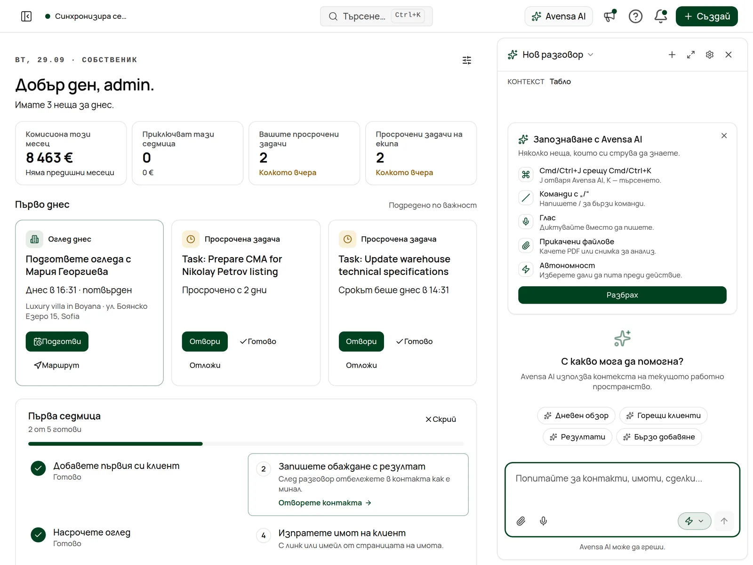The height and width of the screenshot is (565, 753).
Task: Open the announcements megaphone icon
Action: 610,16
